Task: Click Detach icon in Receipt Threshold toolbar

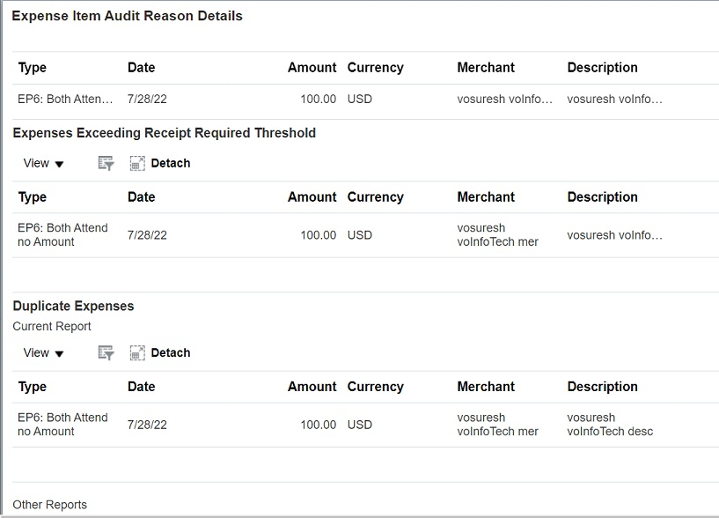Action: pyautogui.click(x=137, y=163)
